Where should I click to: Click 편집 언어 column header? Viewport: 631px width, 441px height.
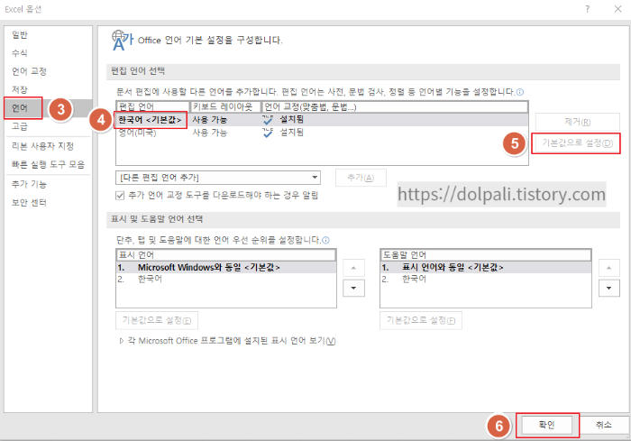(x=152, y=106)
